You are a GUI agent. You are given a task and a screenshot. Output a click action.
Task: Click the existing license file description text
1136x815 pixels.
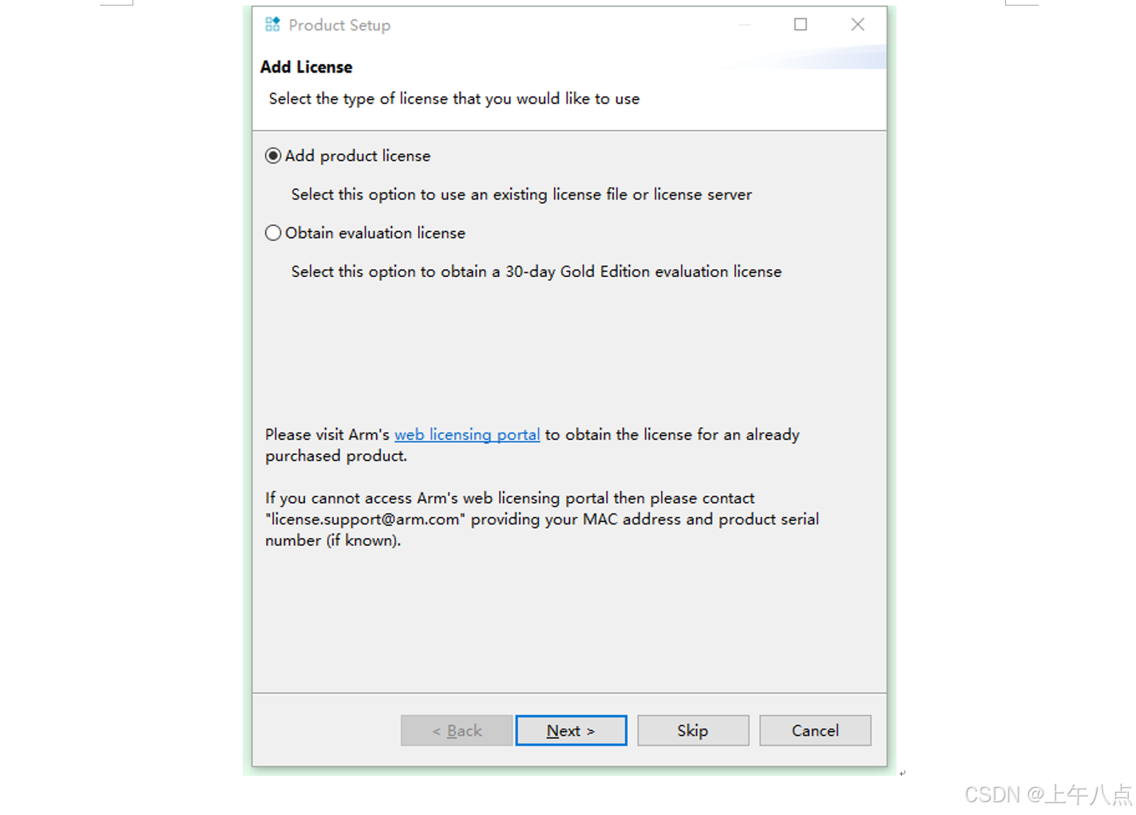(521, 195)
